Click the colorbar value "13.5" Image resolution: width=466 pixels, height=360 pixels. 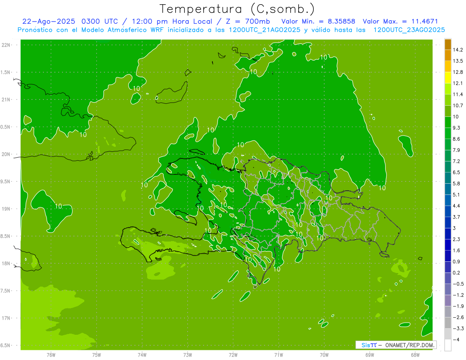coord(459,61)
